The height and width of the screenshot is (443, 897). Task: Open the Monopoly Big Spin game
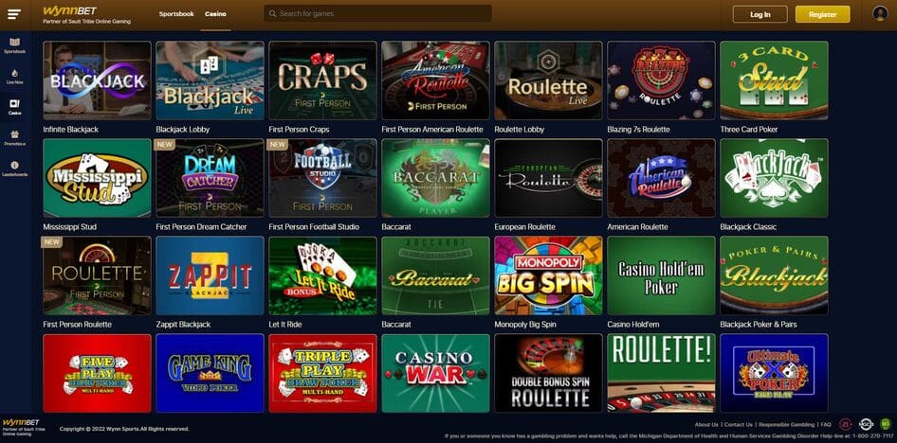click(x=549, y=275)
